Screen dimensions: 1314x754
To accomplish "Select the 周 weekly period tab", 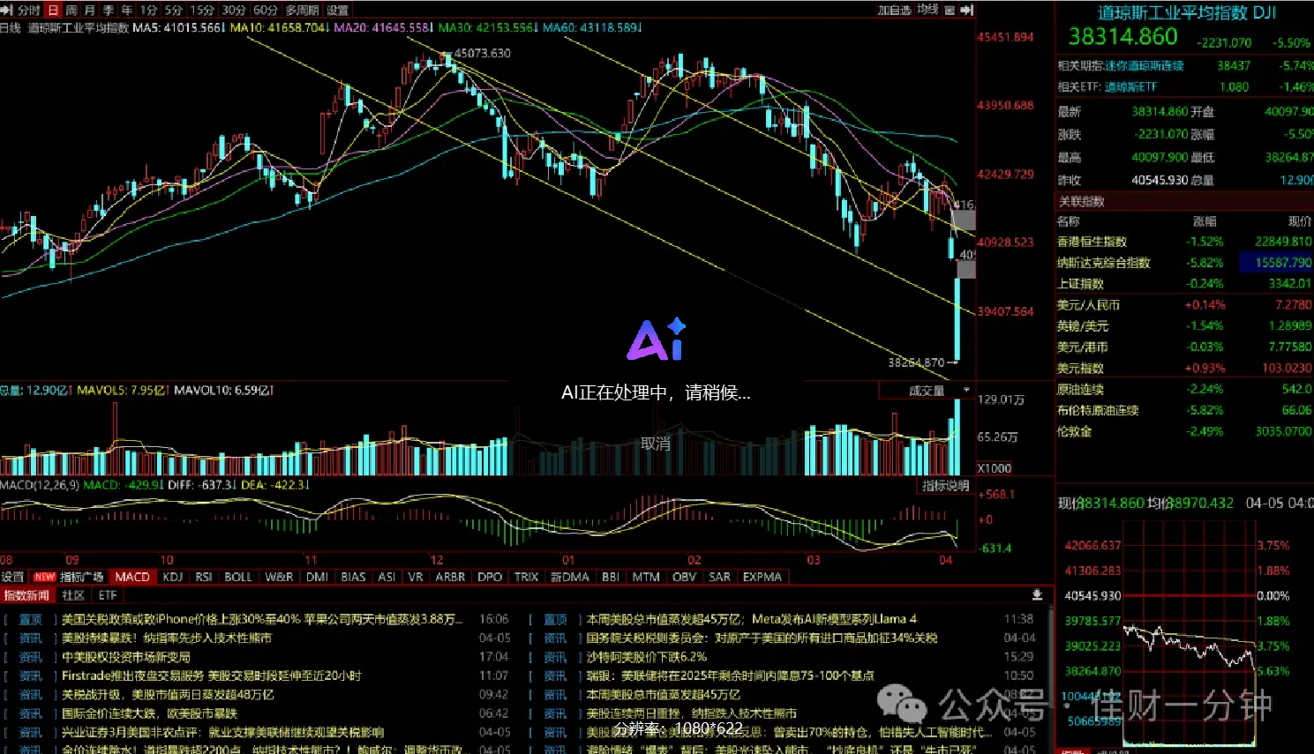I will (x=71, y=10).
